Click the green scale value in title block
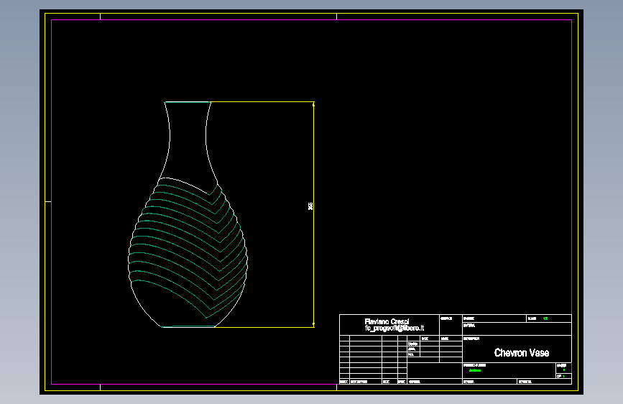 pos(545,318)
